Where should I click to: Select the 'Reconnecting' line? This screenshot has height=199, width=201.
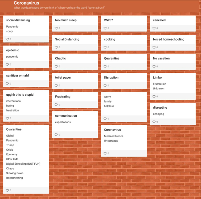point(15,178)
